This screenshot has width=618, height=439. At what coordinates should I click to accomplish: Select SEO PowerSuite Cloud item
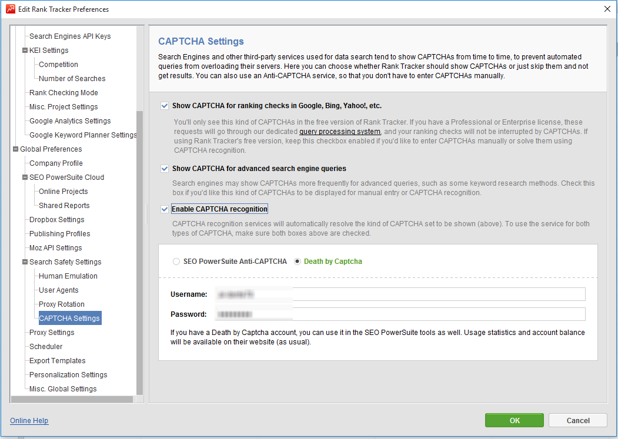(x=66, y=177)
